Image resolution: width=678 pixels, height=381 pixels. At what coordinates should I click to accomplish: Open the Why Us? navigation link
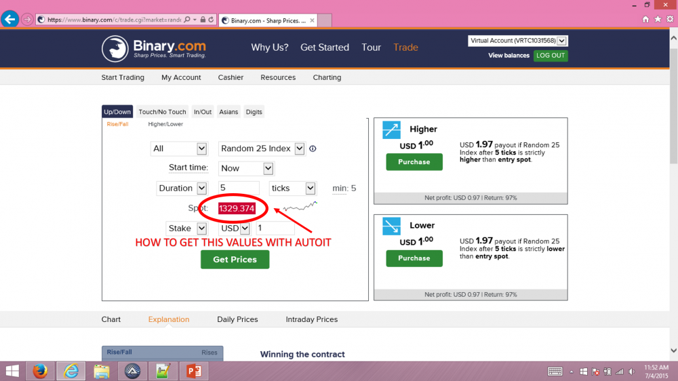coord(270,47)
